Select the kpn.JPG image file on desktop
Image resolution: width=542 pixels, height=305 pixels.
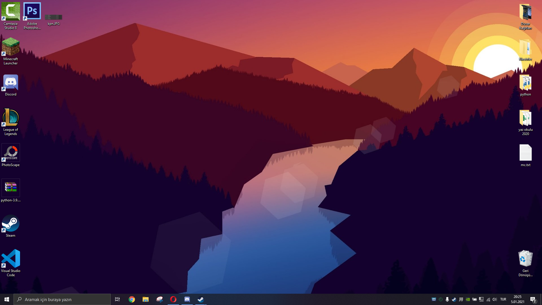[x=53, y=19]
